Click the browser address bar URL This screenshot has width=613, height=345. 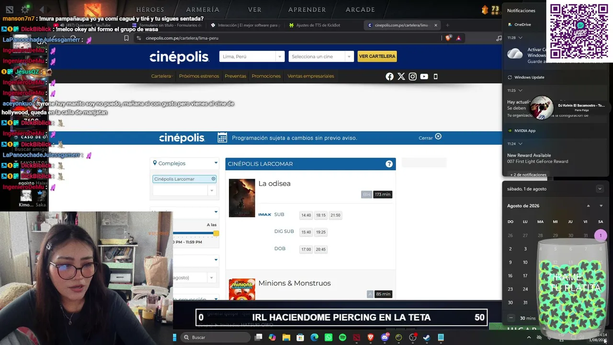[182, 38]
